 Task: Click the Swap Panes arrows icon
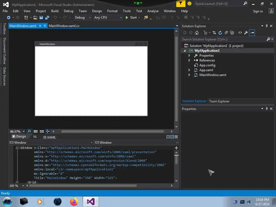point(35,137)
